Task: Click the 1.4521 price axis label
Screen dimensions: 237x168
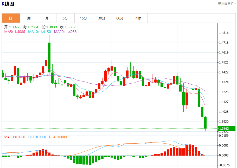Action: coord(224,62)
